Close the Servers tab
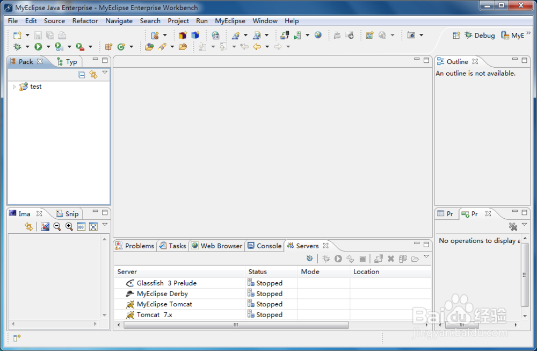This screenshot has width=537, height=351. [x=326, y=246]
